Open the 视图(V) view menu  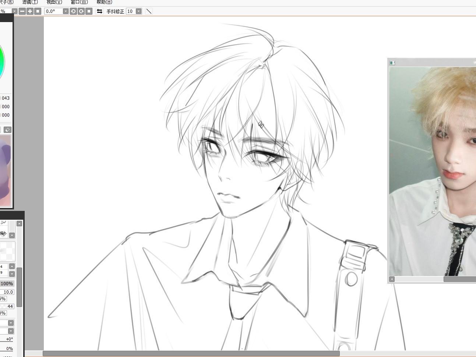pyautogui.click(x=54, y=2)
